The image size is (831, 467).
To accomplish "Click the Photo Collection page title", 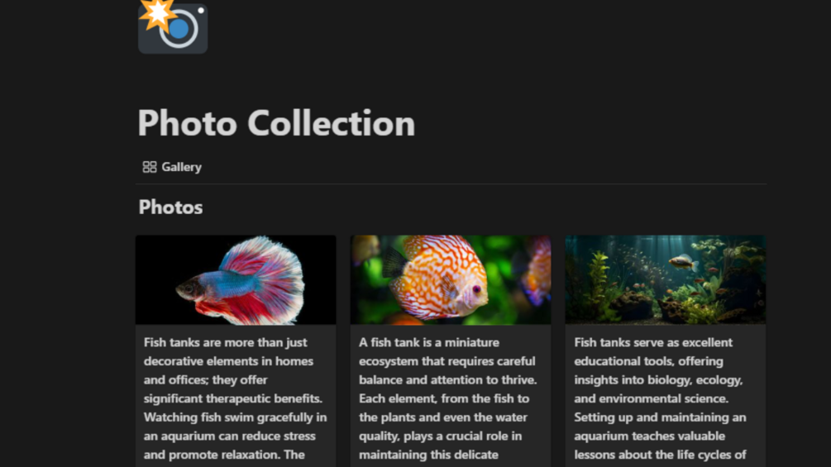I will coord(276,123).
